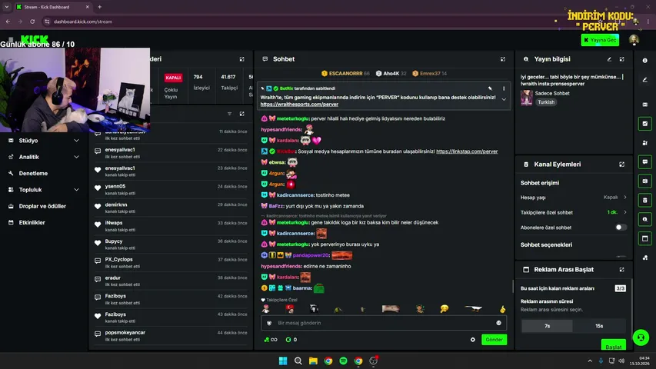The width and height of the screenshot is (656, 369).
Task: Click username hypesandfriends in edirne message
Action: click(281, 266)
